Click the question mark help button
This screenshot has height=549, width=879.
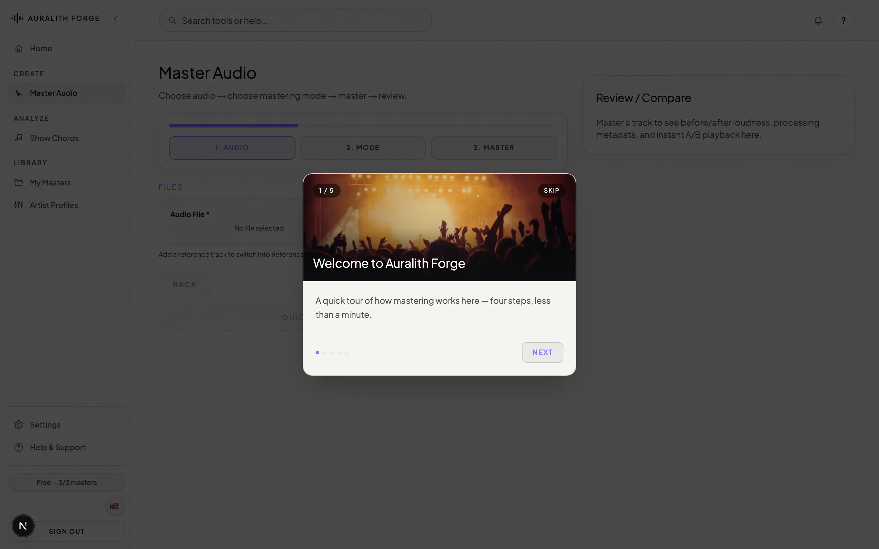[843, 20]
